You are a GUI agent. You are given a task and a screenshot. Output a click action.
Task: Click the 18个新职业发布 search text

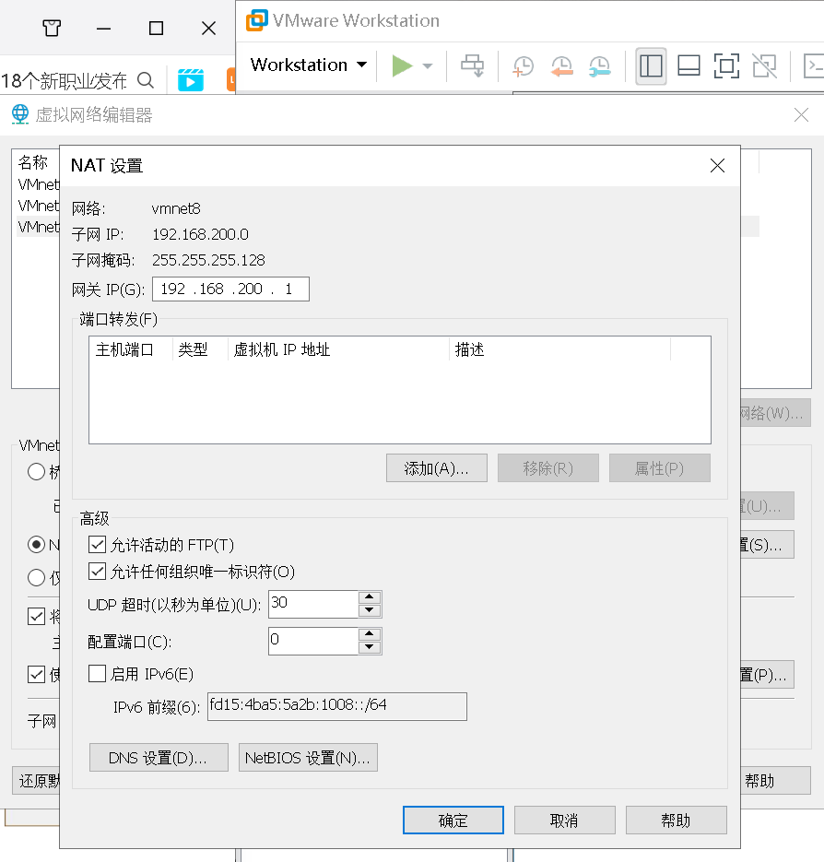click(x=64, y=81)
